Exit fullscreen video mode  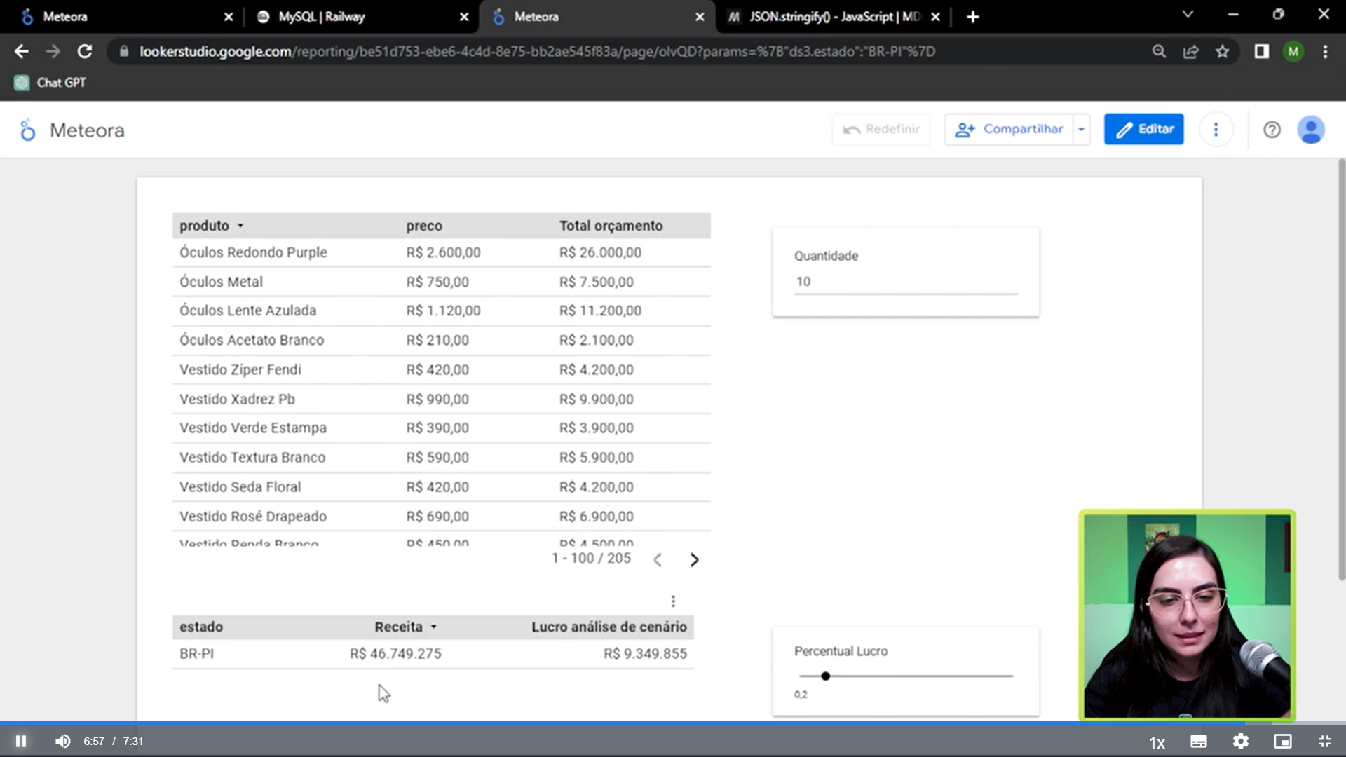(1324, 742)
